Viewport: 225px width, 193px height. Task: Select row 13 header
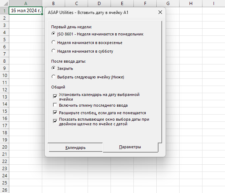[4, 97]
